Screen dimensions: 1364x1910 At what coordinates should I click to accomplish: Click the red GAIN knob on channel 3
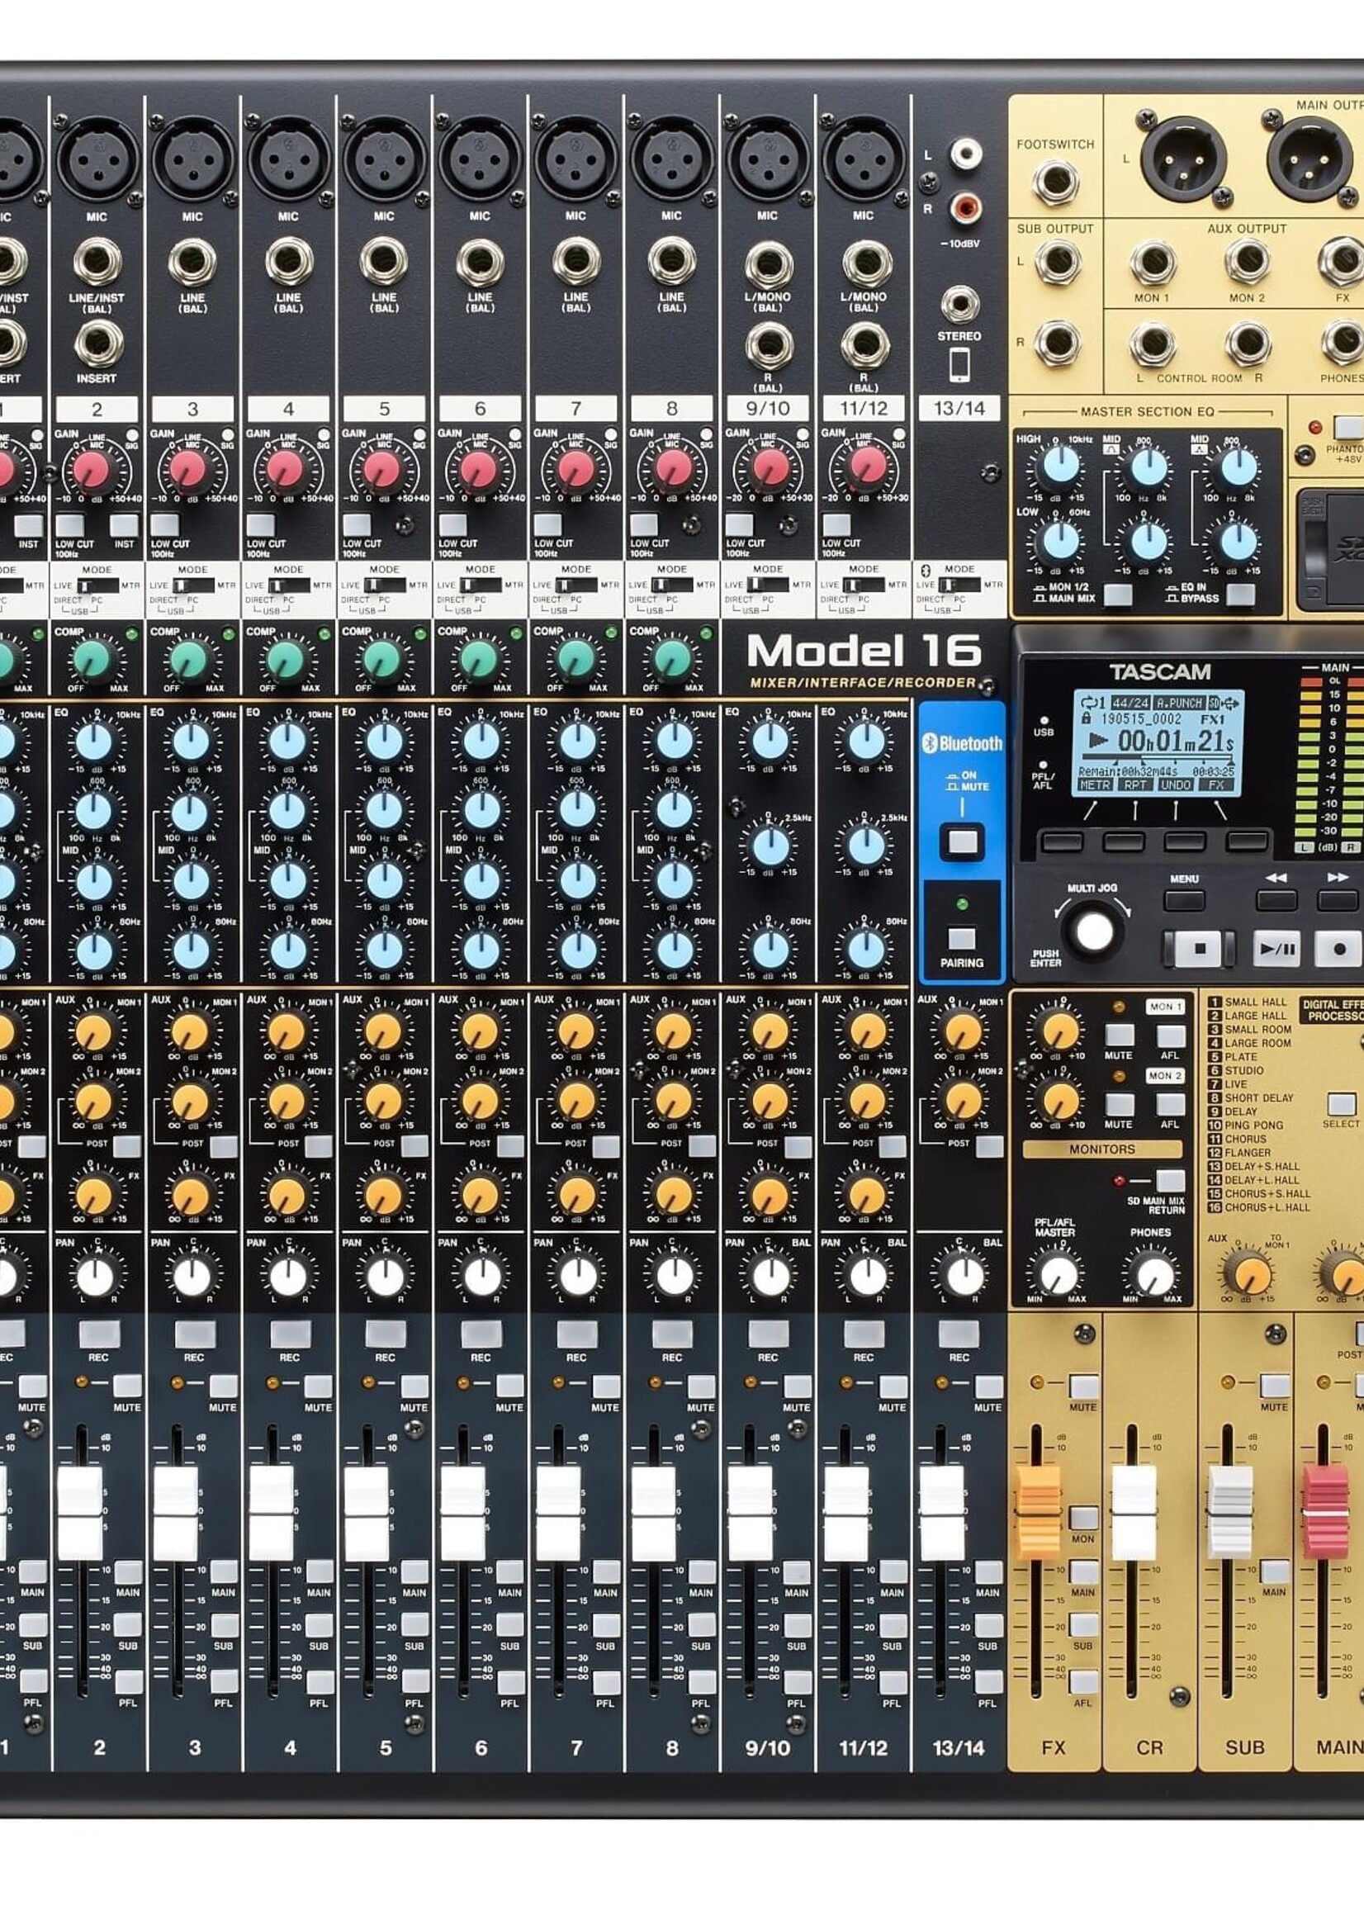[x=189, y=468]
